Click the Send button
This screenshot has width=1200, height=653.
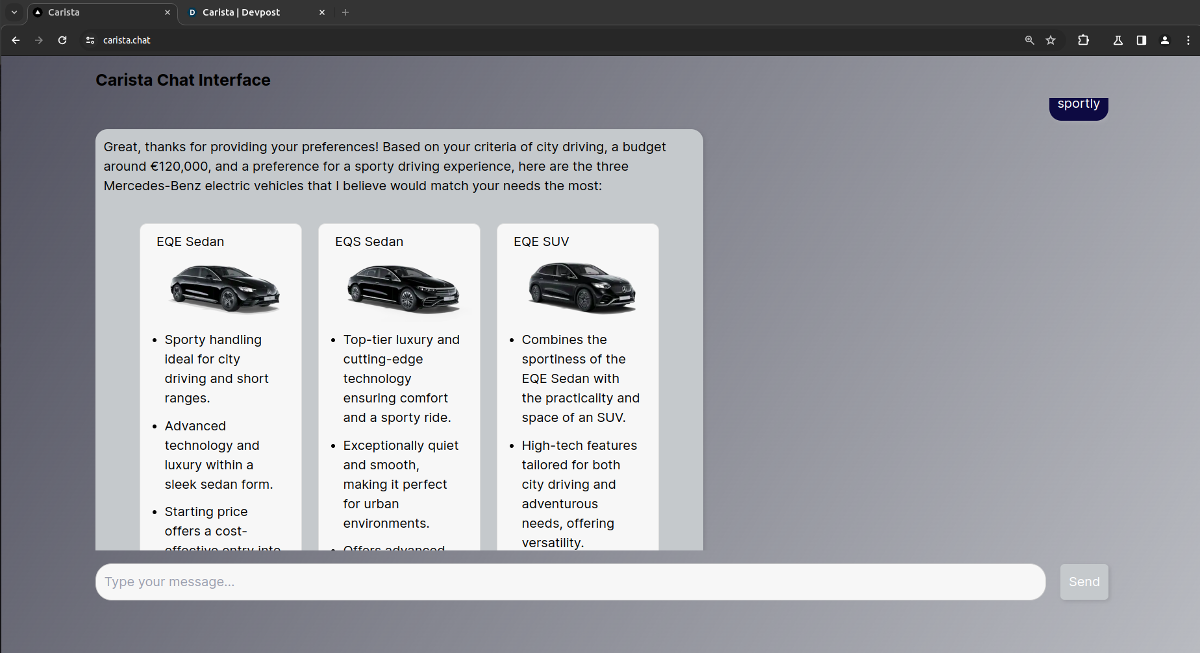click(1084, 582)
